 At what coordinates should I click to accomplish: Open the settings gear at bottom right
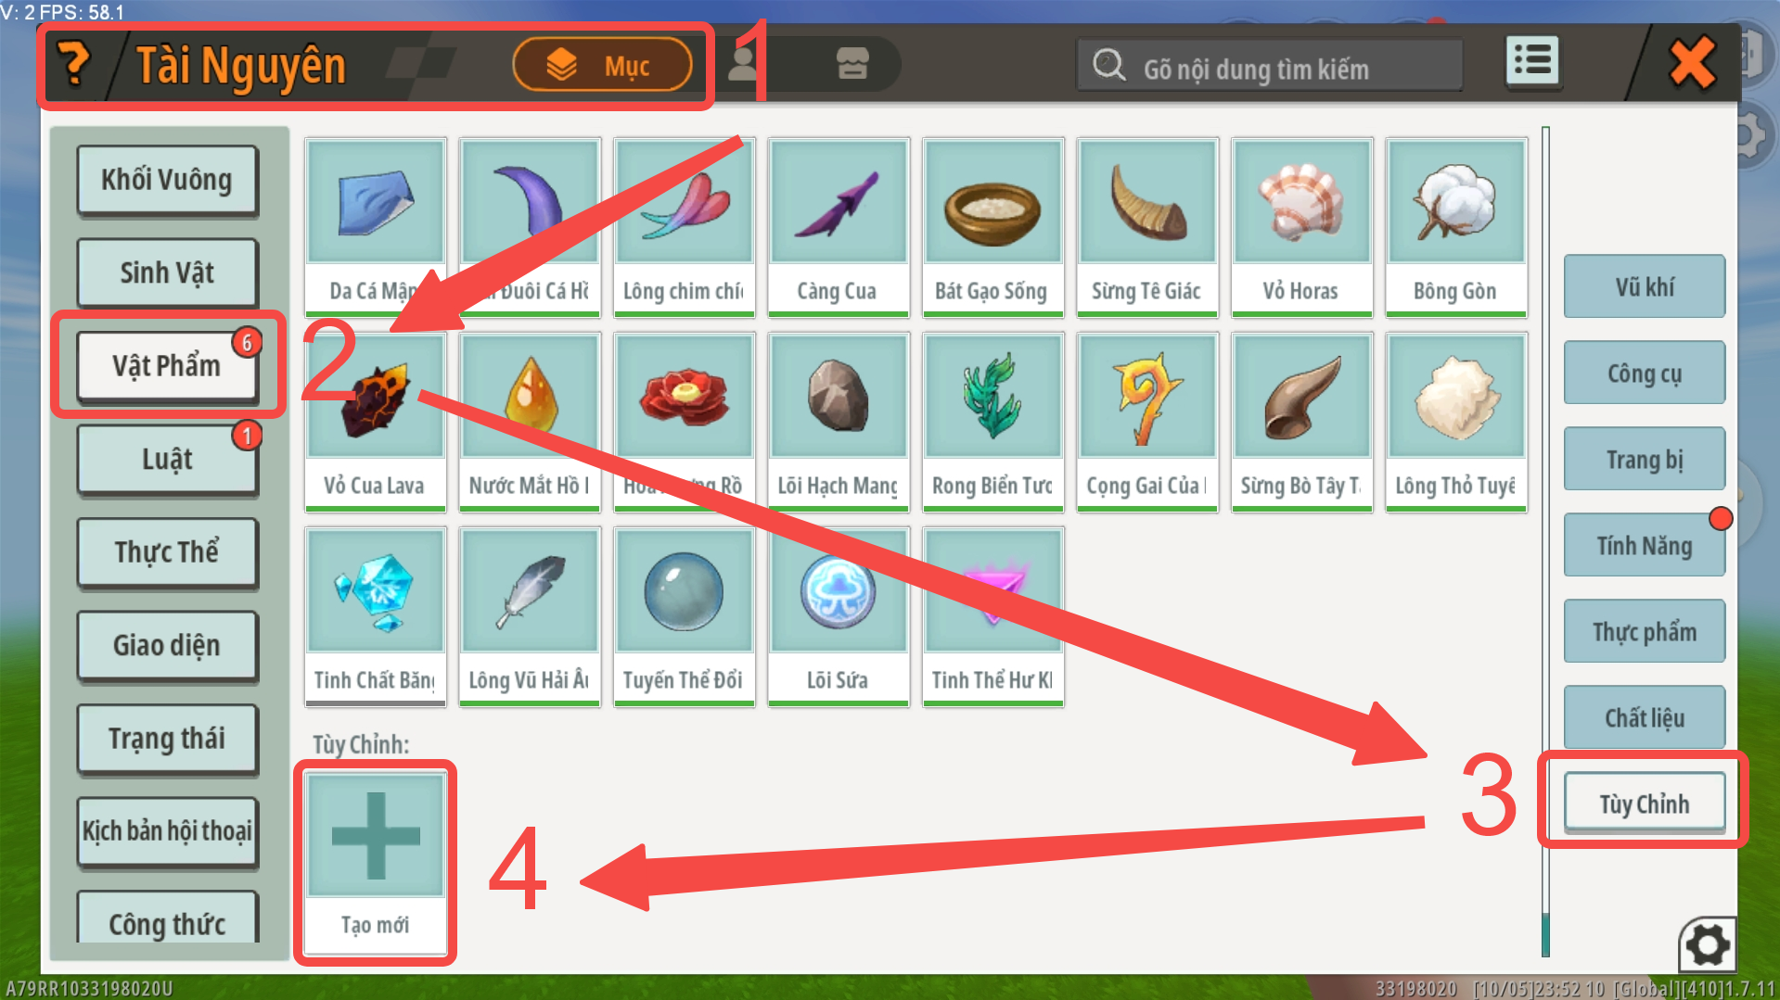[x=1708, y=945]
